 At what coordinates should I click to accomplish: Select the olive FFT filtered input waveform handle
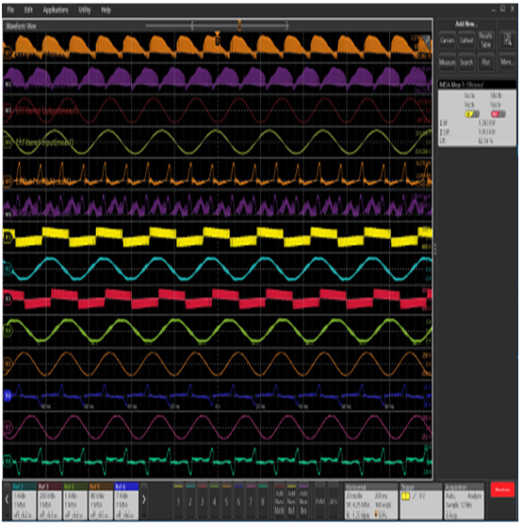pos(8,143)
